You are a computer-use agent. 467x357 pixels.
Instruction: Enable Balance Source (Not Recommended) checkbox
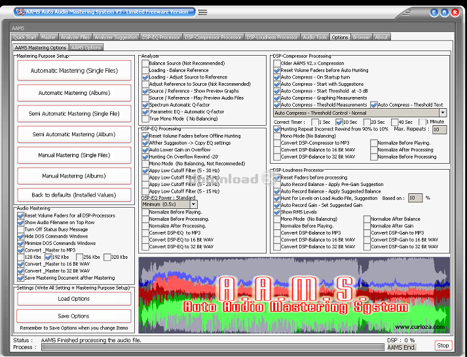[x=145, y=64]
